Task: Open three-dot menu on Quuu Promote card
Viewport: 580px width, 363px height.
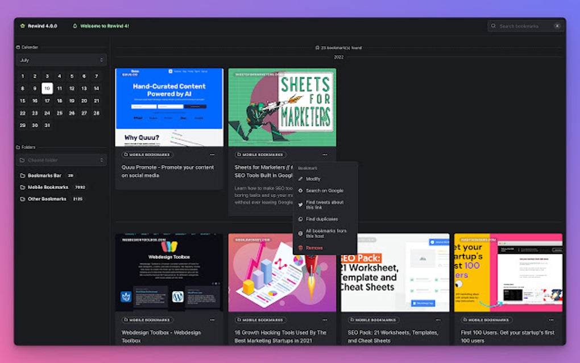Action: click(x=212, y=155)
